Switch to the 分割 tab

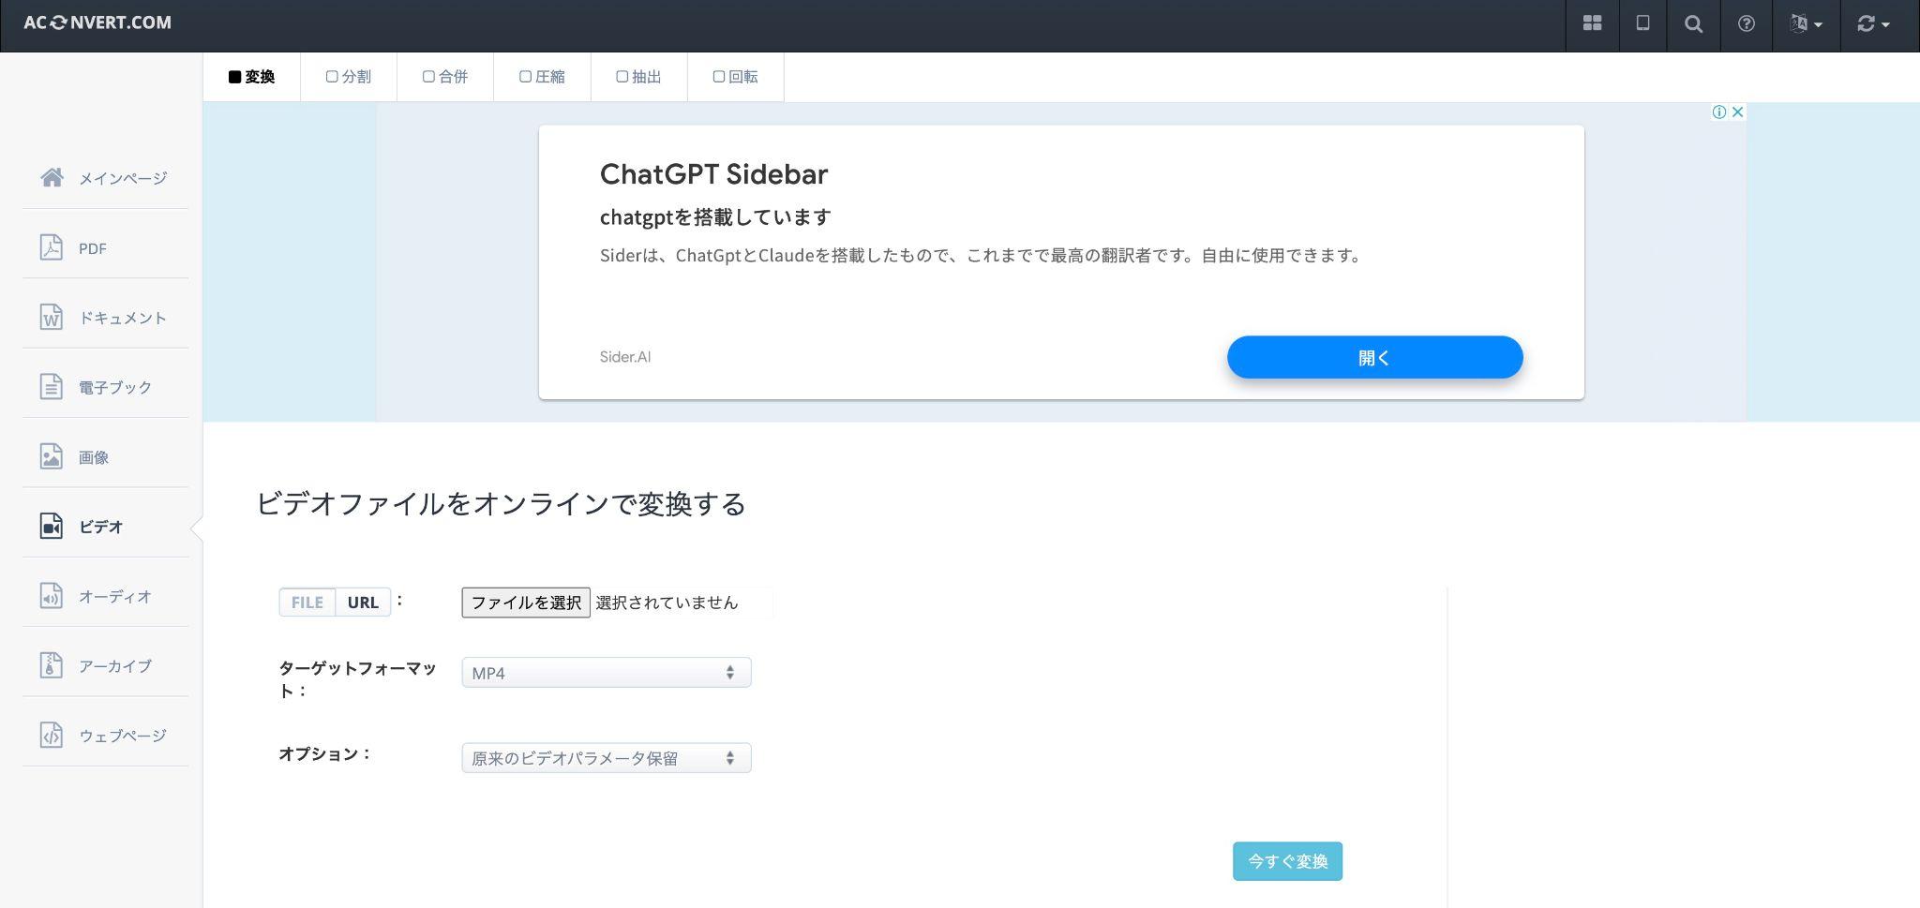[348, 77]
